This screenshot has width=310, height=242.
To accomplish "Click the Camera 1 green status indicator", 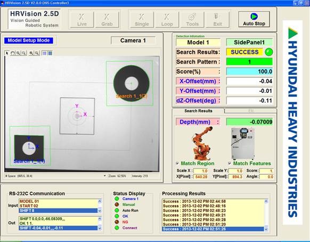I will pos(117,199).
